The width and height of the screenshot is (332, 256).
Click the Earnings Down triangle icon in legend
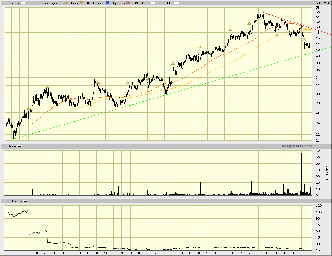coord(81,3)
